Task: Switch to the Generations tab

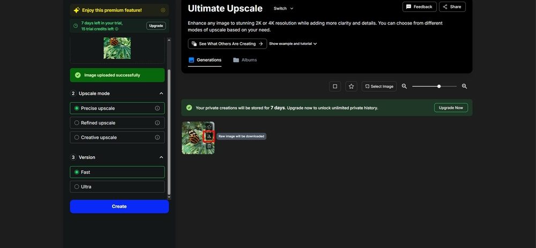Action: pyautogui.click(x=205, y=60)
